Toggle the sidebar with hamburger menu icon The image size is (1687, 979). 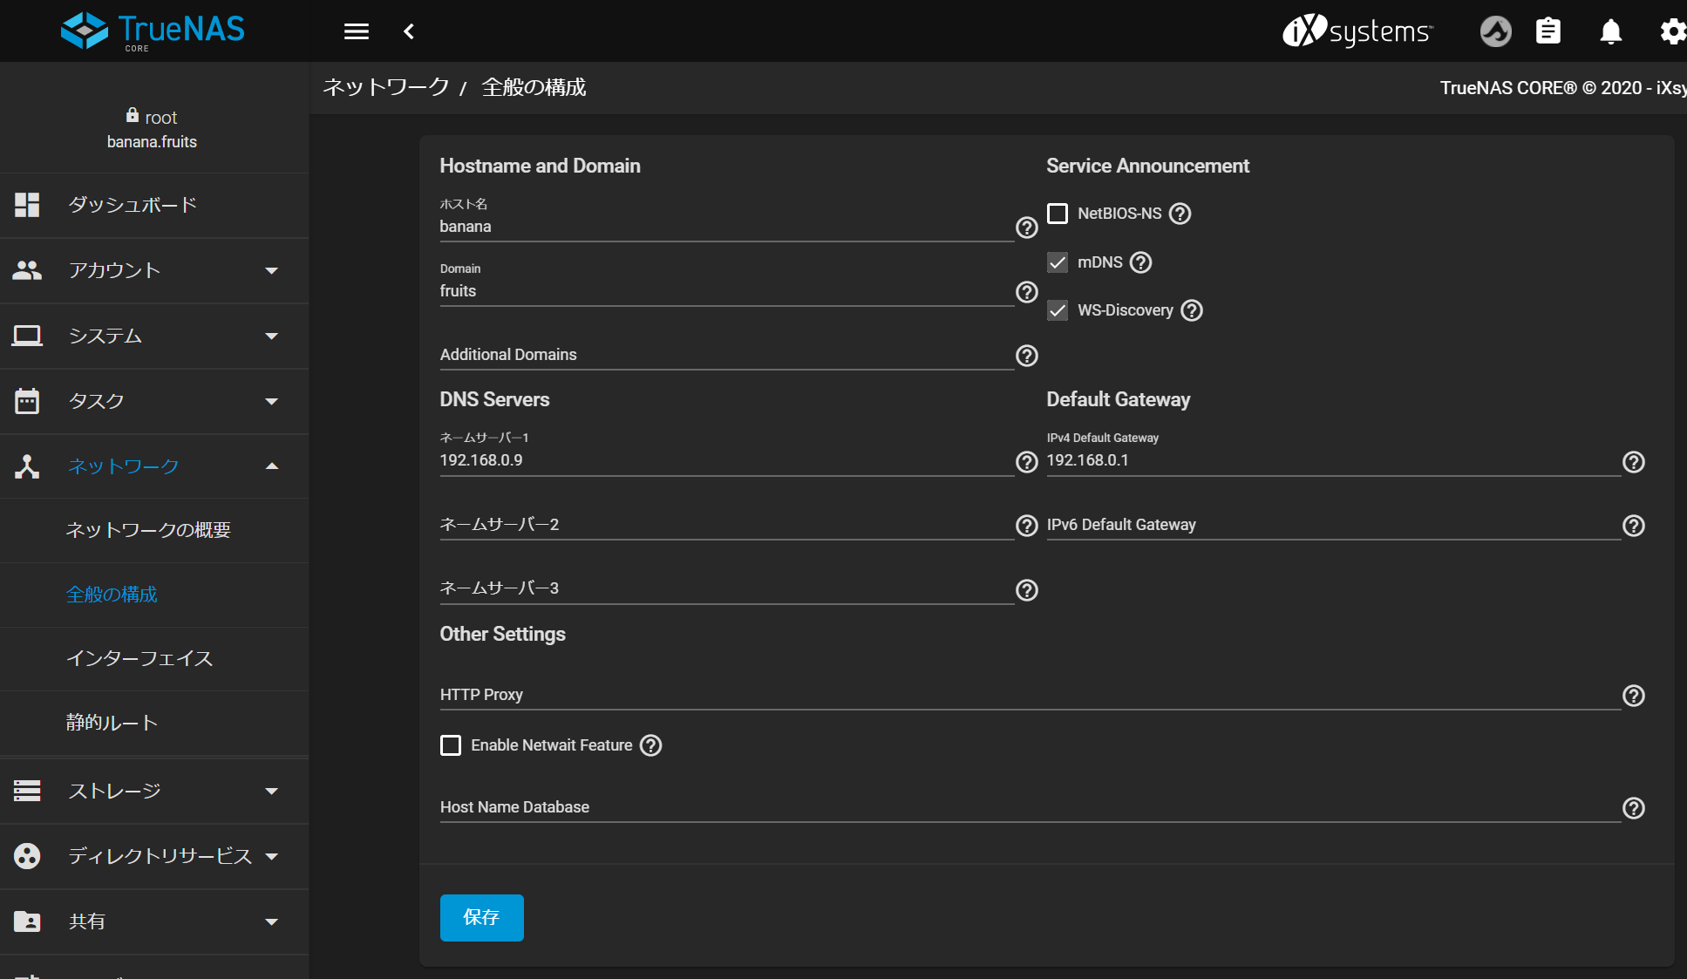click(x=356, y=31)
